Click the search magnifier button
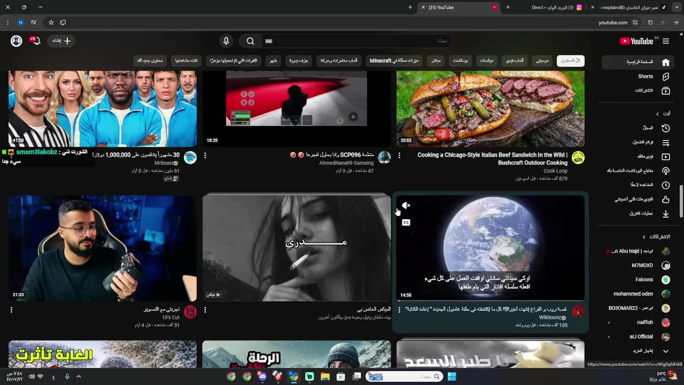This screenshot has height=385, width=684. pyautogui.click(x=250, y=41)
